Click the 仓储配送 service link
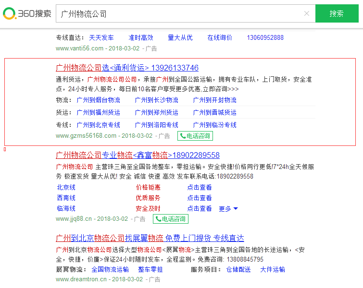Viewport: 363px width, 288px height. 238,269
